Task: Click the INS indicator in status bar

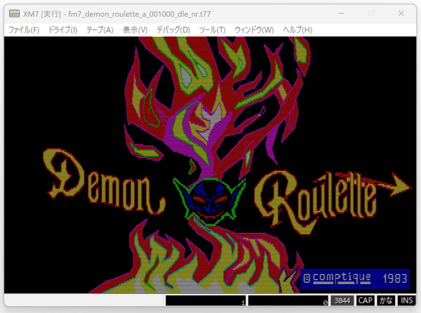Action: [x=407, y=301]
